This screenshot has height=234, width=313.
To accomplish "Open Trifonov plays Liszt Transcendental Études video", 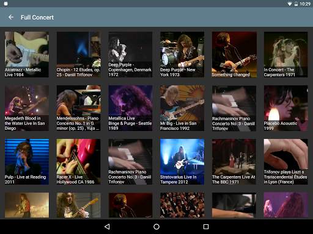I will [x=285, y=161].
